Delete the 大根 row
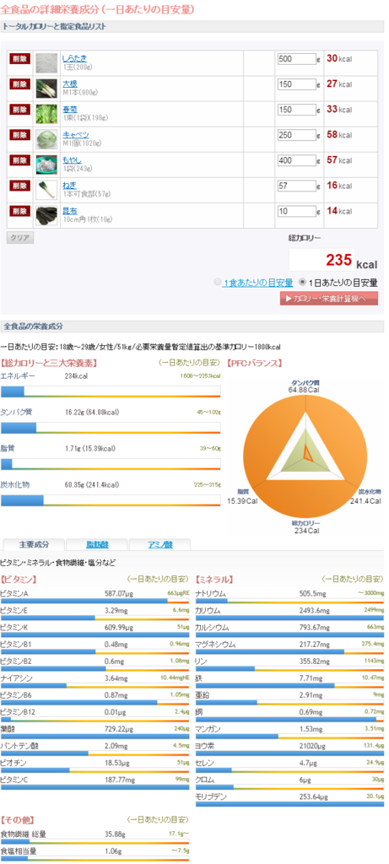Image resolution: width=389 pixels, height=864 pixels. [19, 84]
